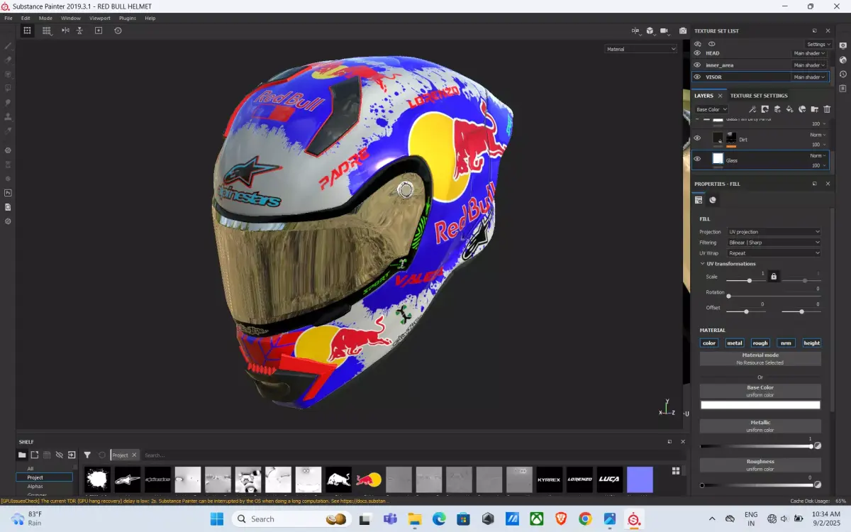Toggle the height channel button

pyautogui.click(x=812, y=343)
